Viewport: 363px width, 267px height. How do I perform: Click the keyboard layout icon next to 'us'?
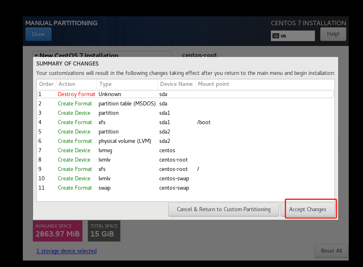(x=276, y=36)
